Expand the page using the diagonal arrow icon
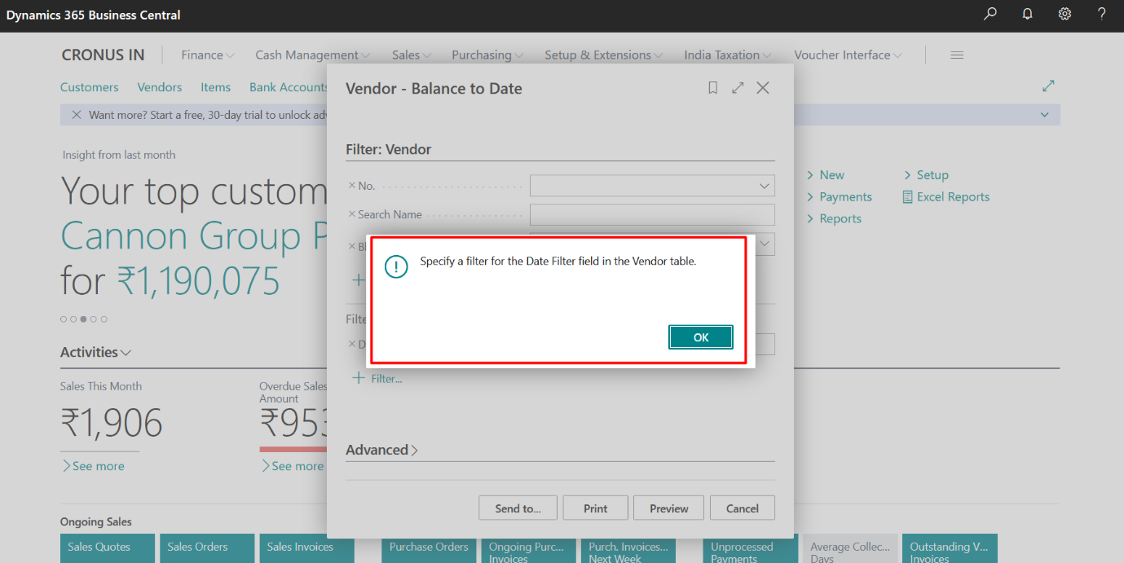This screenshot has height=563, width=1124. [1048, 85]
